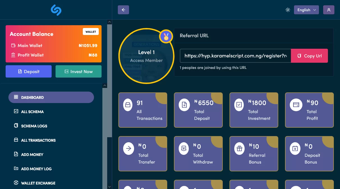The height and width of the screenshot is (189, 340).
Task: Click the Invest Now button
Action: [79, 71]
